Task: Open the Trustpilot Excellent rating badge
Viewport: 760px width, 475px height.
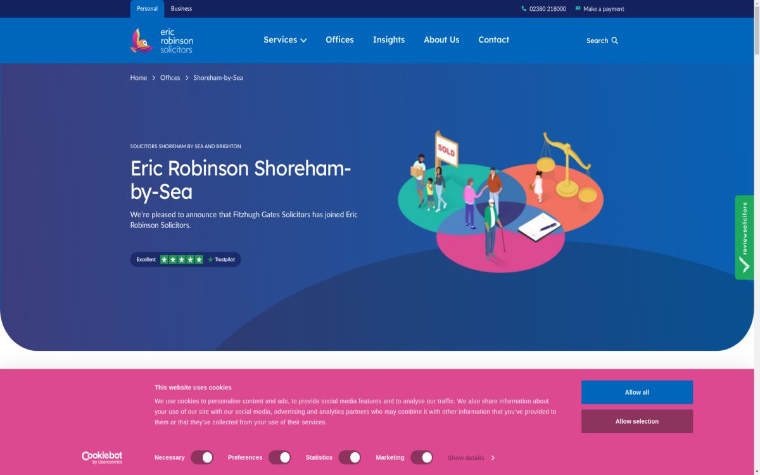Action: [186, 260]
